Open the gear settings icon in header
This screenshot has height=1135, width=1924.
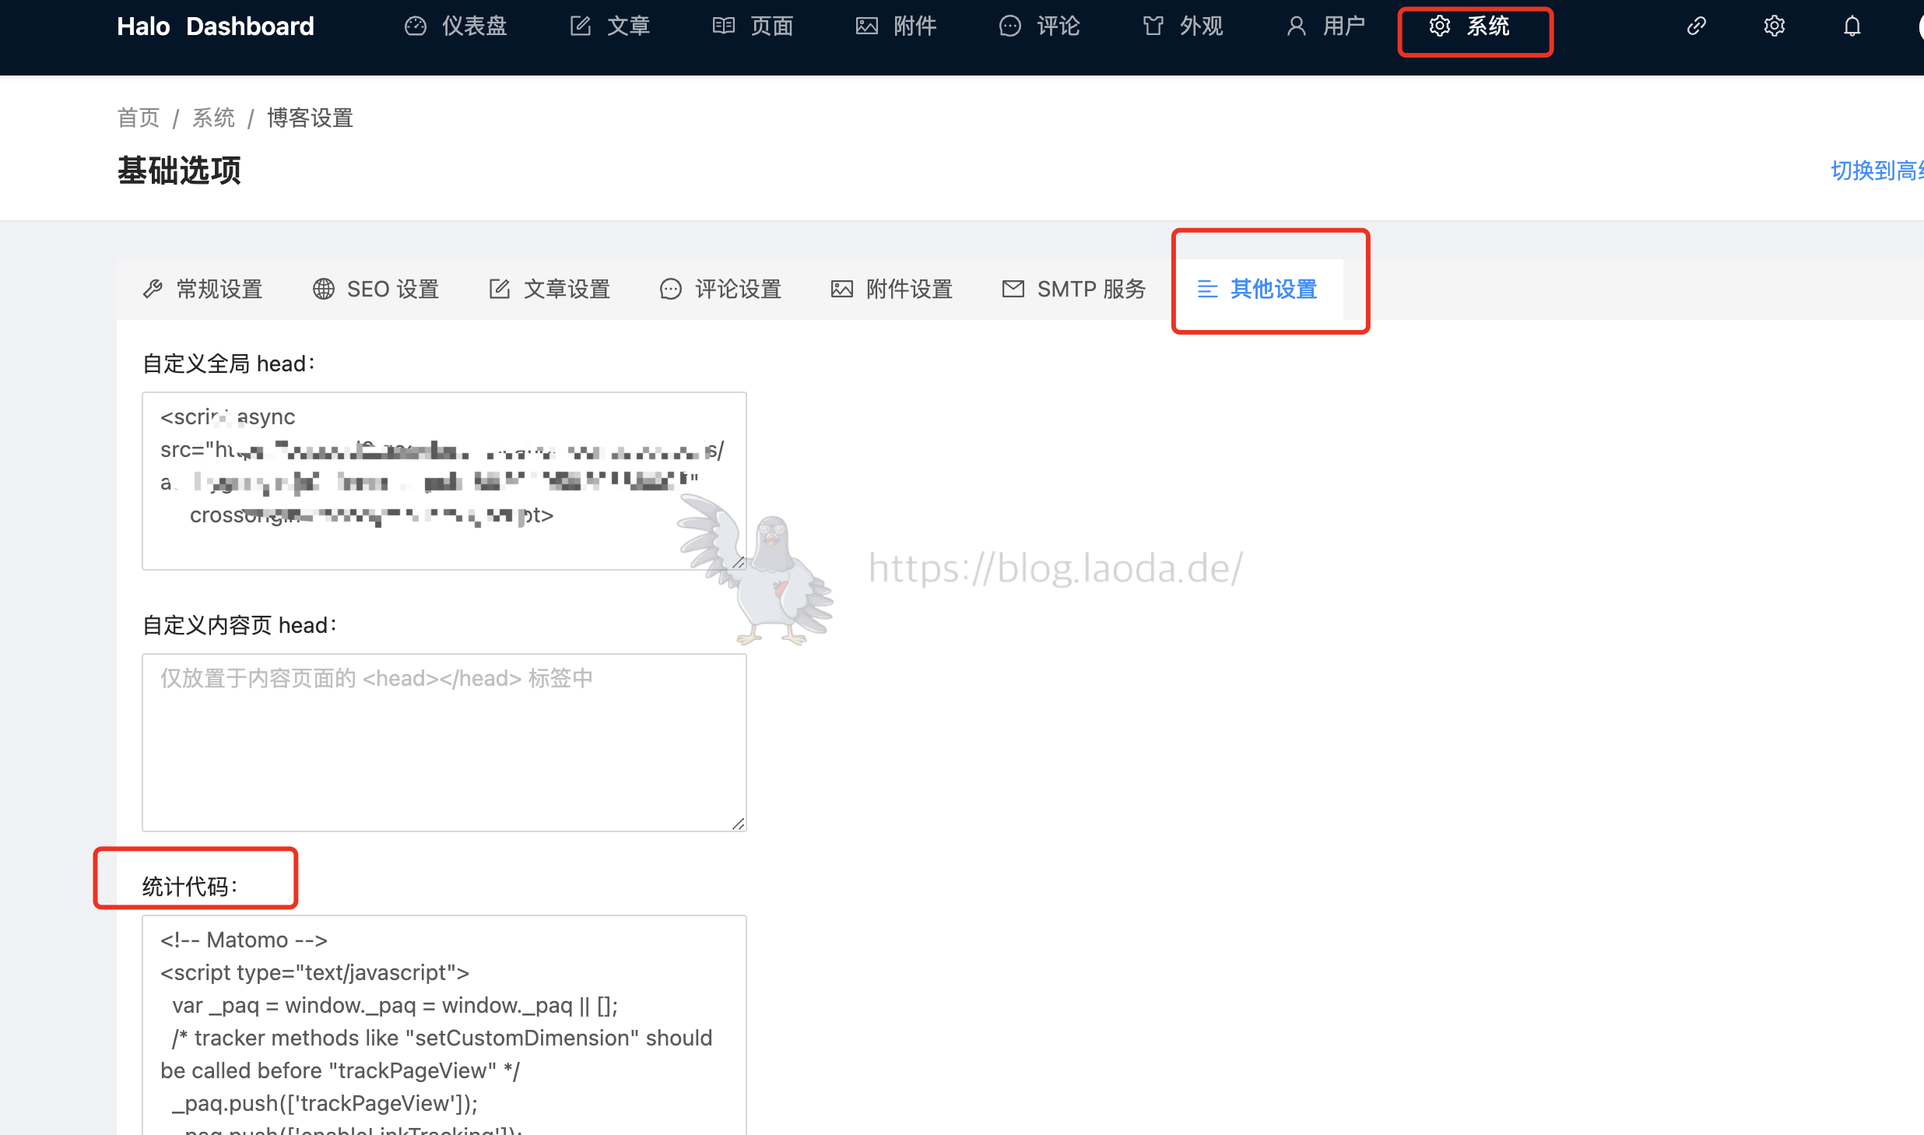tap(1774, 26)
